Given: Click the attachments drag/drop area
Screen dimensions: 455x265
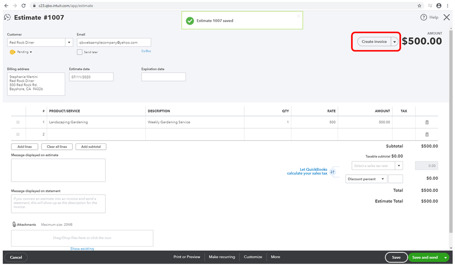Looking at the screenshot, I should [82, 238].
